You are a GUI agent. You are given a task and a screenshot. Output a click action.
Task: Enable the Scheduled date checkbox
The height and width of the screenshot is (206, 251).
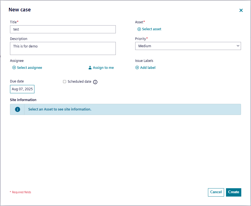pyautogui.click(x=65, y=82)
